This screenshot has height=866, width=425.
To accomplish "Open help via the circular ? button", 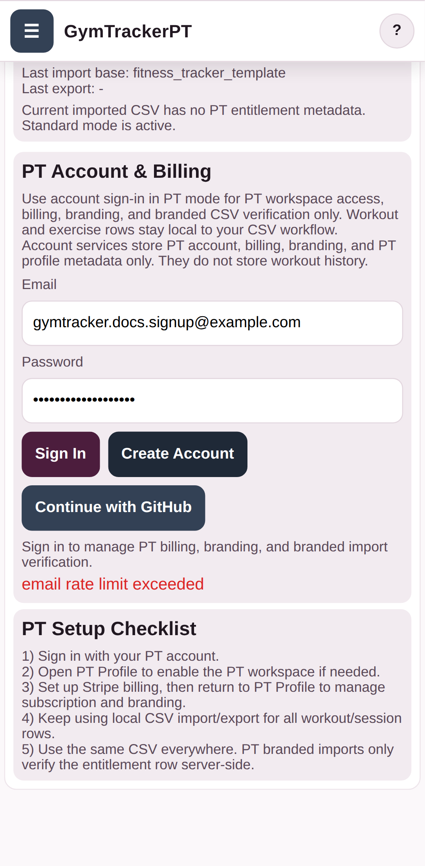I will pos(397,31).
